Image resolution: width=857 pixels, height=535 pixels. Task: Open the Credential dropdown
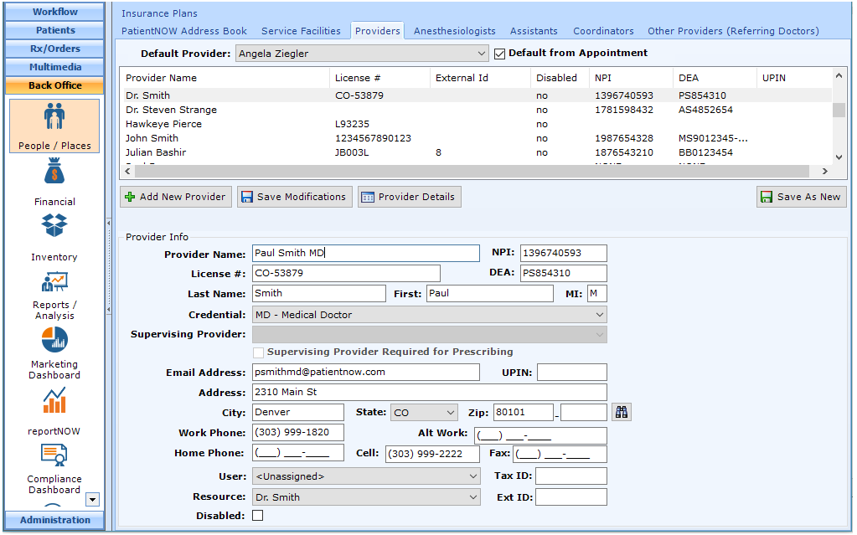[597, 313]
